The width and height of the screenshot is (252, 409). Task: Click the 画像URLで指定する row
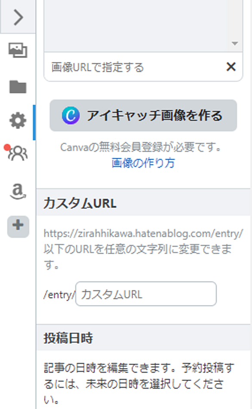coord(143,67)
